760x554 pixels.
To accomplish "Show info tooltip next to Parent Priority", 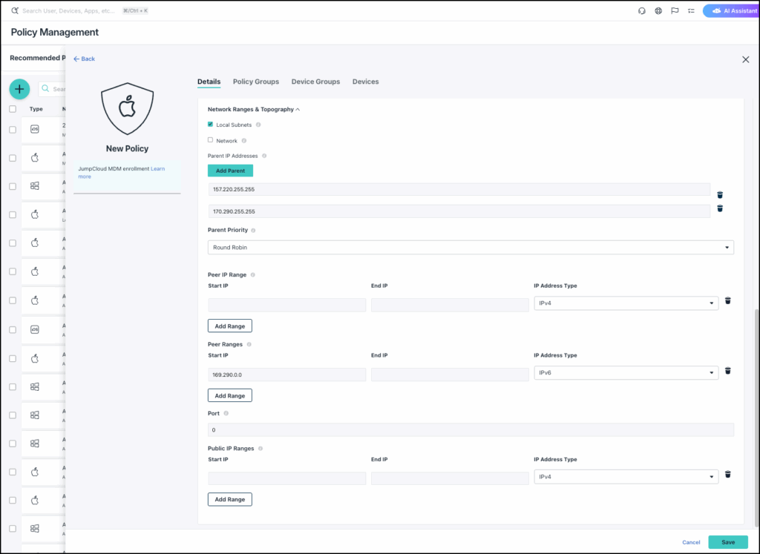I will [254, 231].
